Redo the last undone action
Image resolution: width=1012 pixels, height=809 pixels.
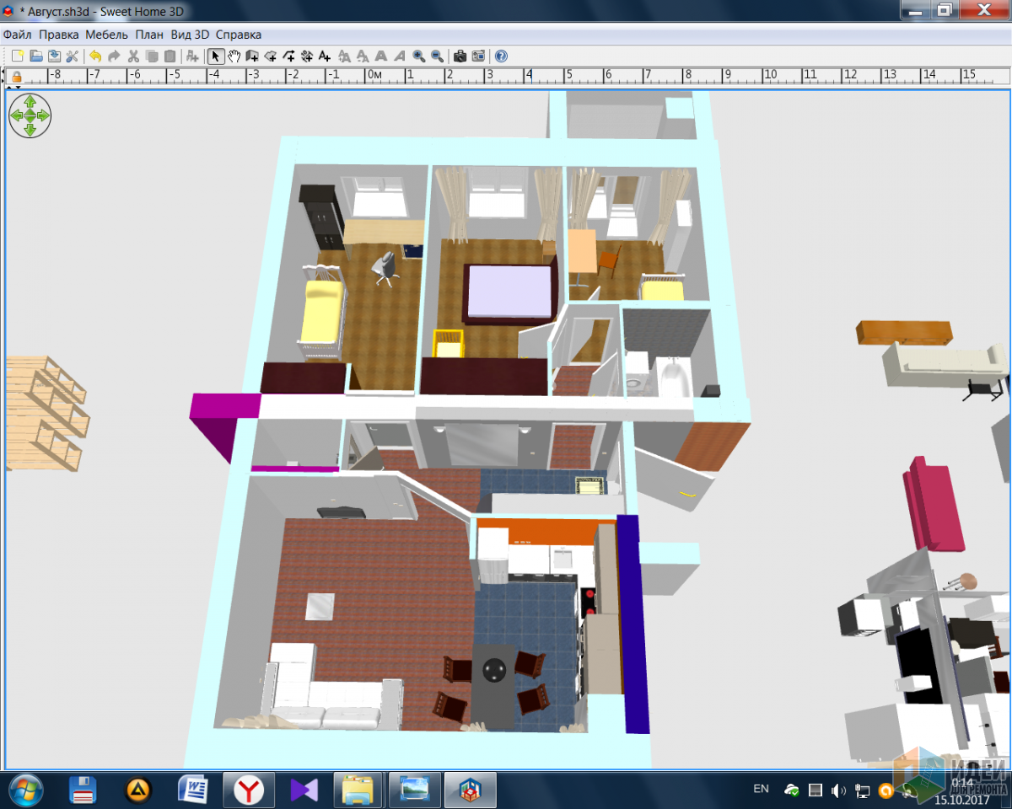[x=114, y=56]
